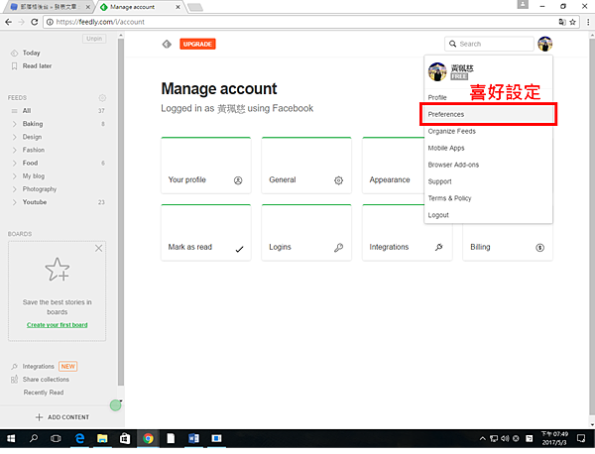595x454 pixels.
Task: Select Logout in the menu
Action: pos(488,215)
